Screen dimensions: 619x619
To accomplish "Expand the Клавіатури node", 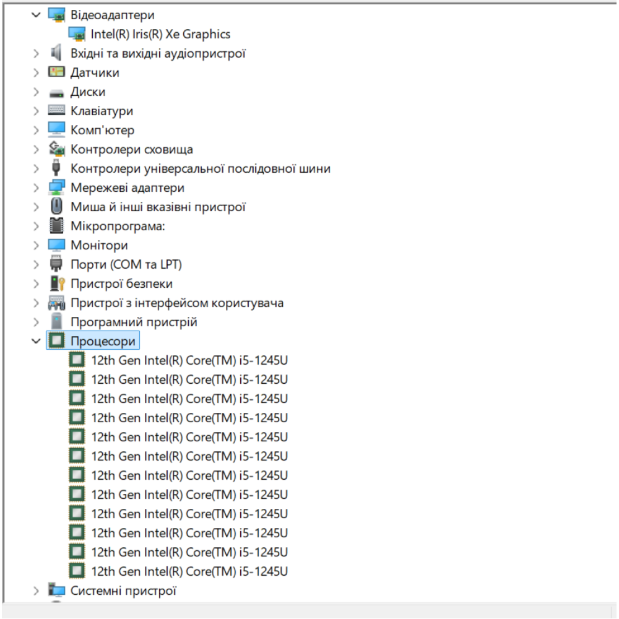I will 36,111.
